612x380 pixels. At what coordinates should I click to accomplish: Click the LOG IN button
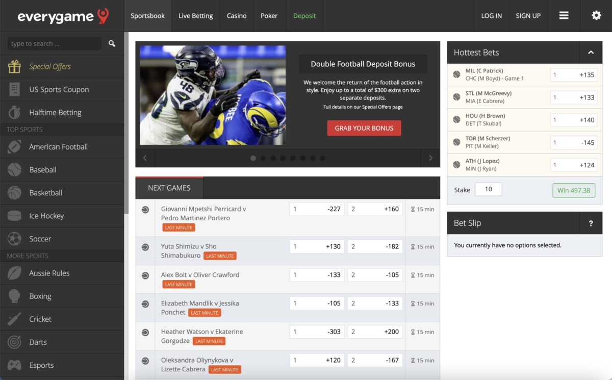(x=491, y=16)
